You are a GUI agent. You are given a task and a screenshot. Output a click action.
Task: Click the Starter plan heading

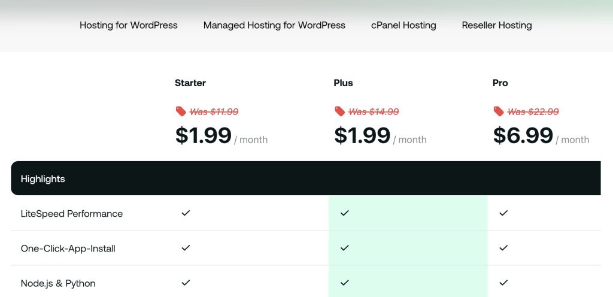click(190, 83)
